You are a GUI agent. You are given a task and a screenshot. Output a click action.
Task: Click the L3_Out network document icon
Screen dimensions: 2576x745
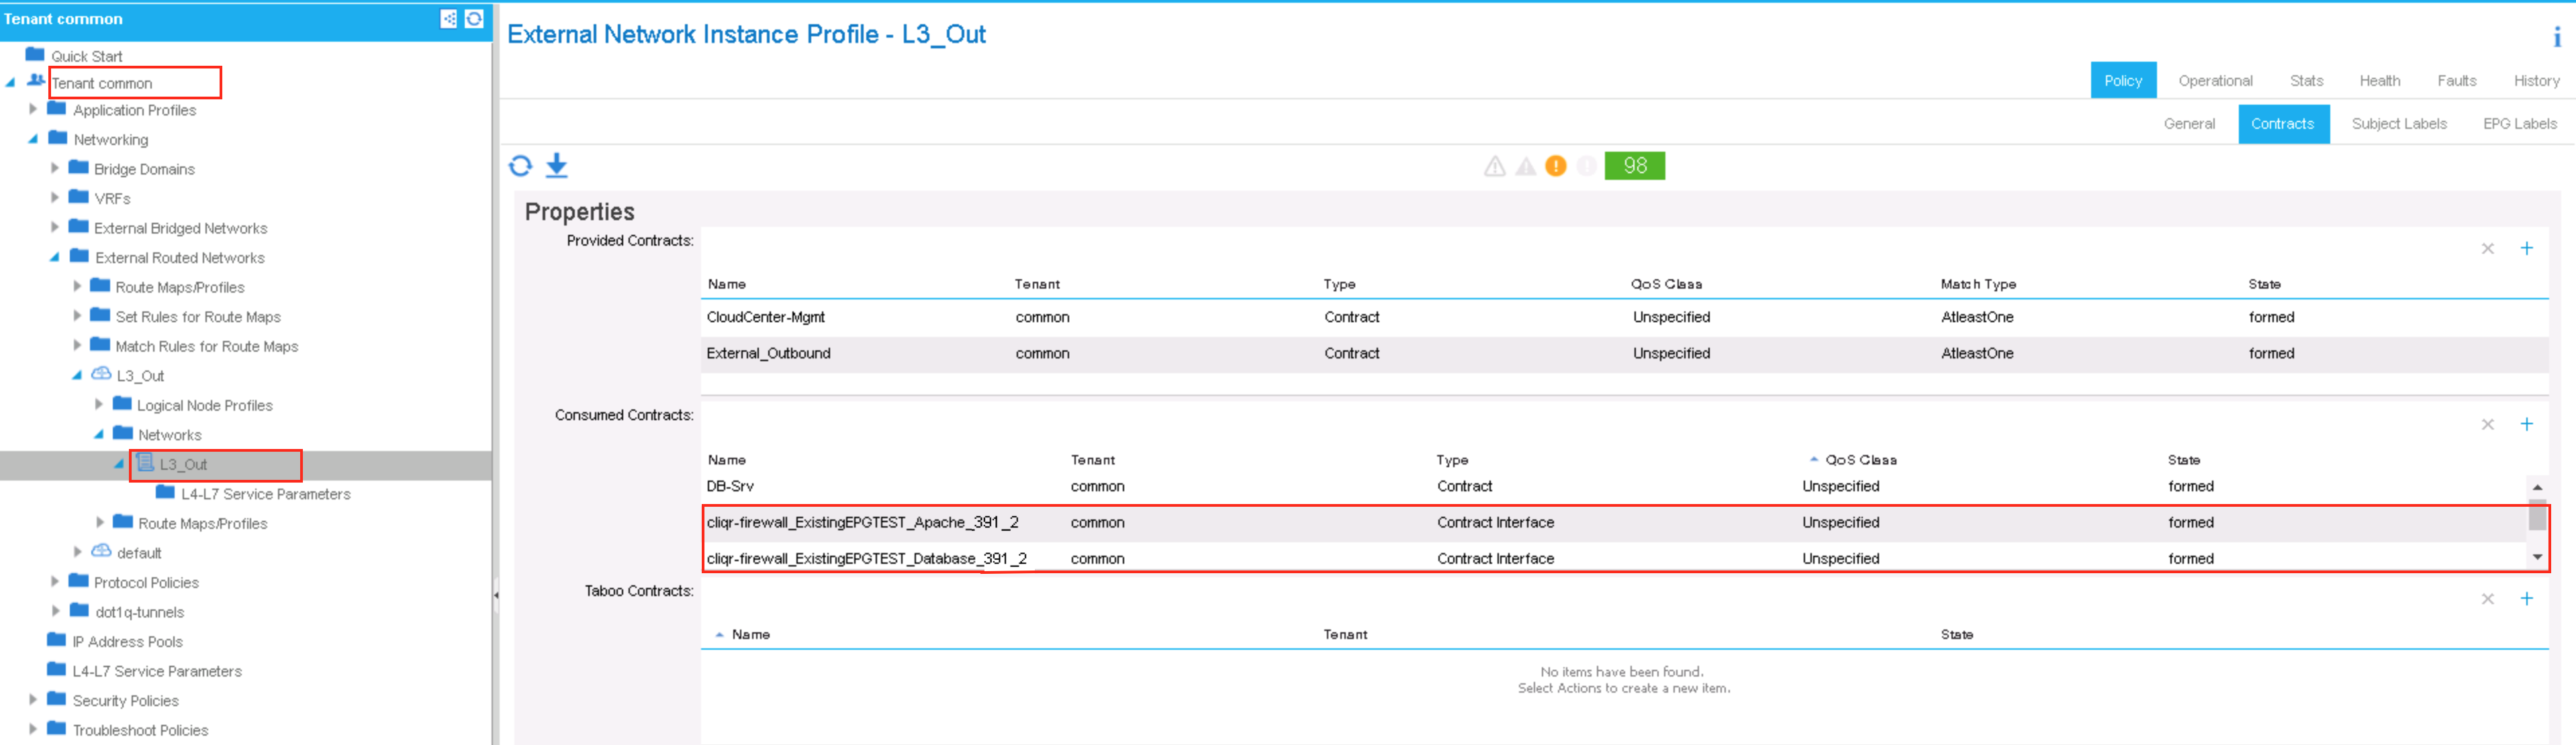(x=145, y=462)
